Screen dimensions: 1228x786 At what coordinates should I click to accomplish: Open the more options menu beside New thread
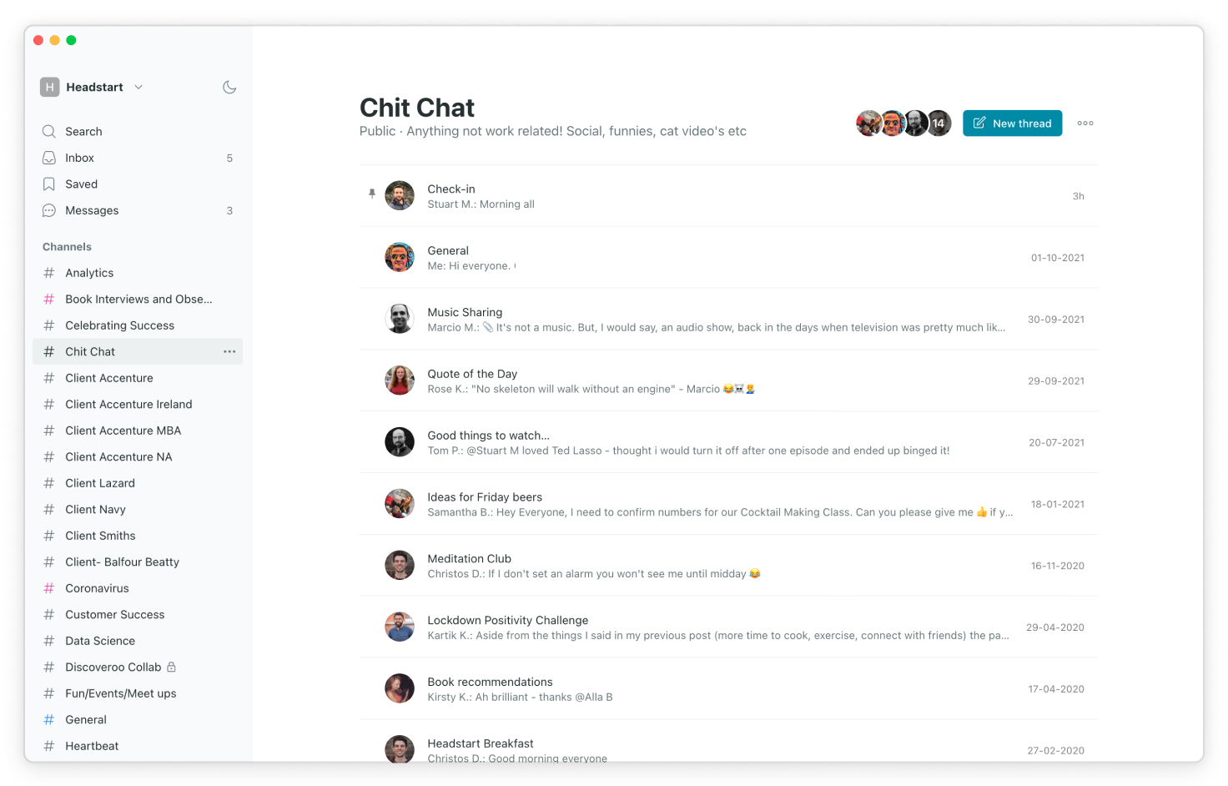(1085, 123)
